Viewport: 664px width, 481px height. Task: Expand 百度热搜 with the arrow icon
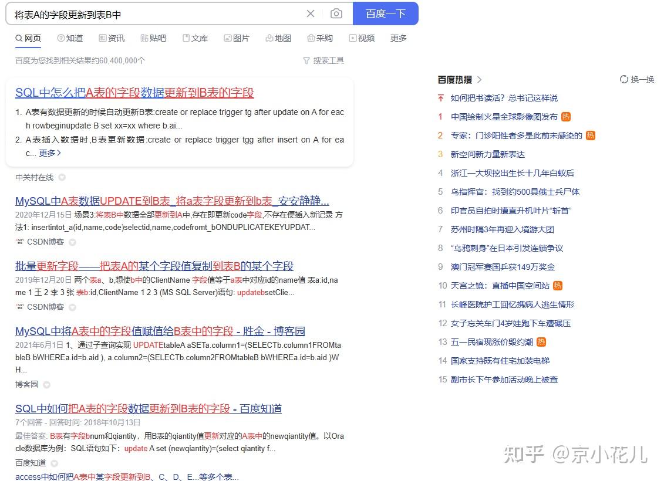point(480,80)
